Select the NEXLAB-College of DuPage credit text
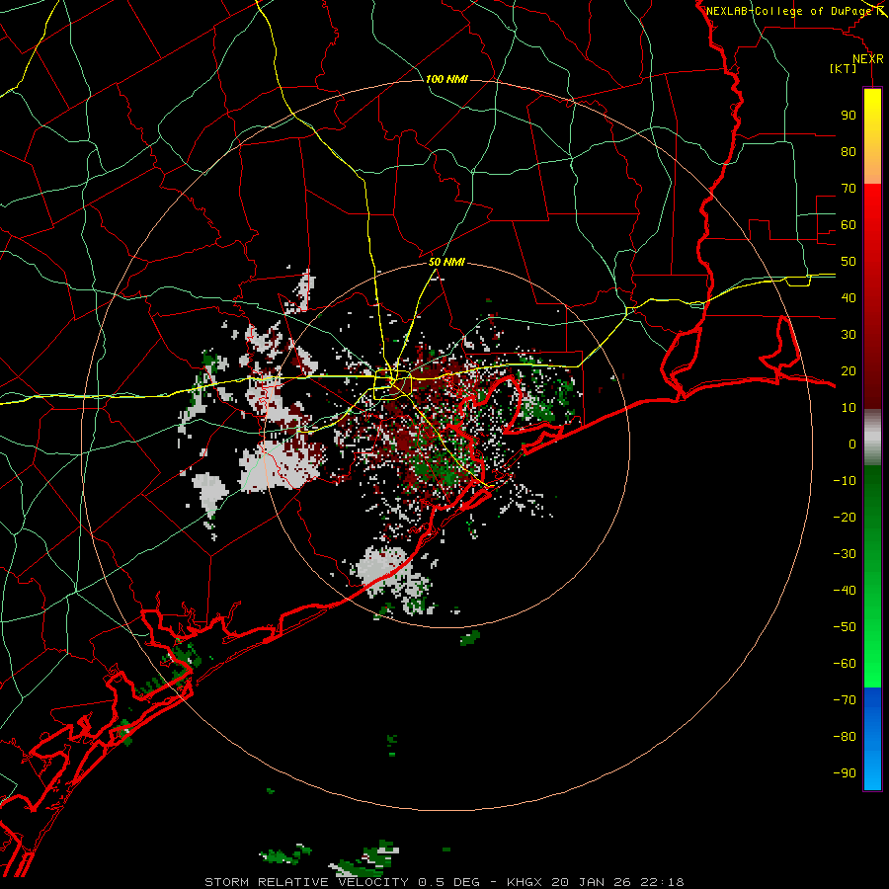889x889 pixels. tap(789, 11)
